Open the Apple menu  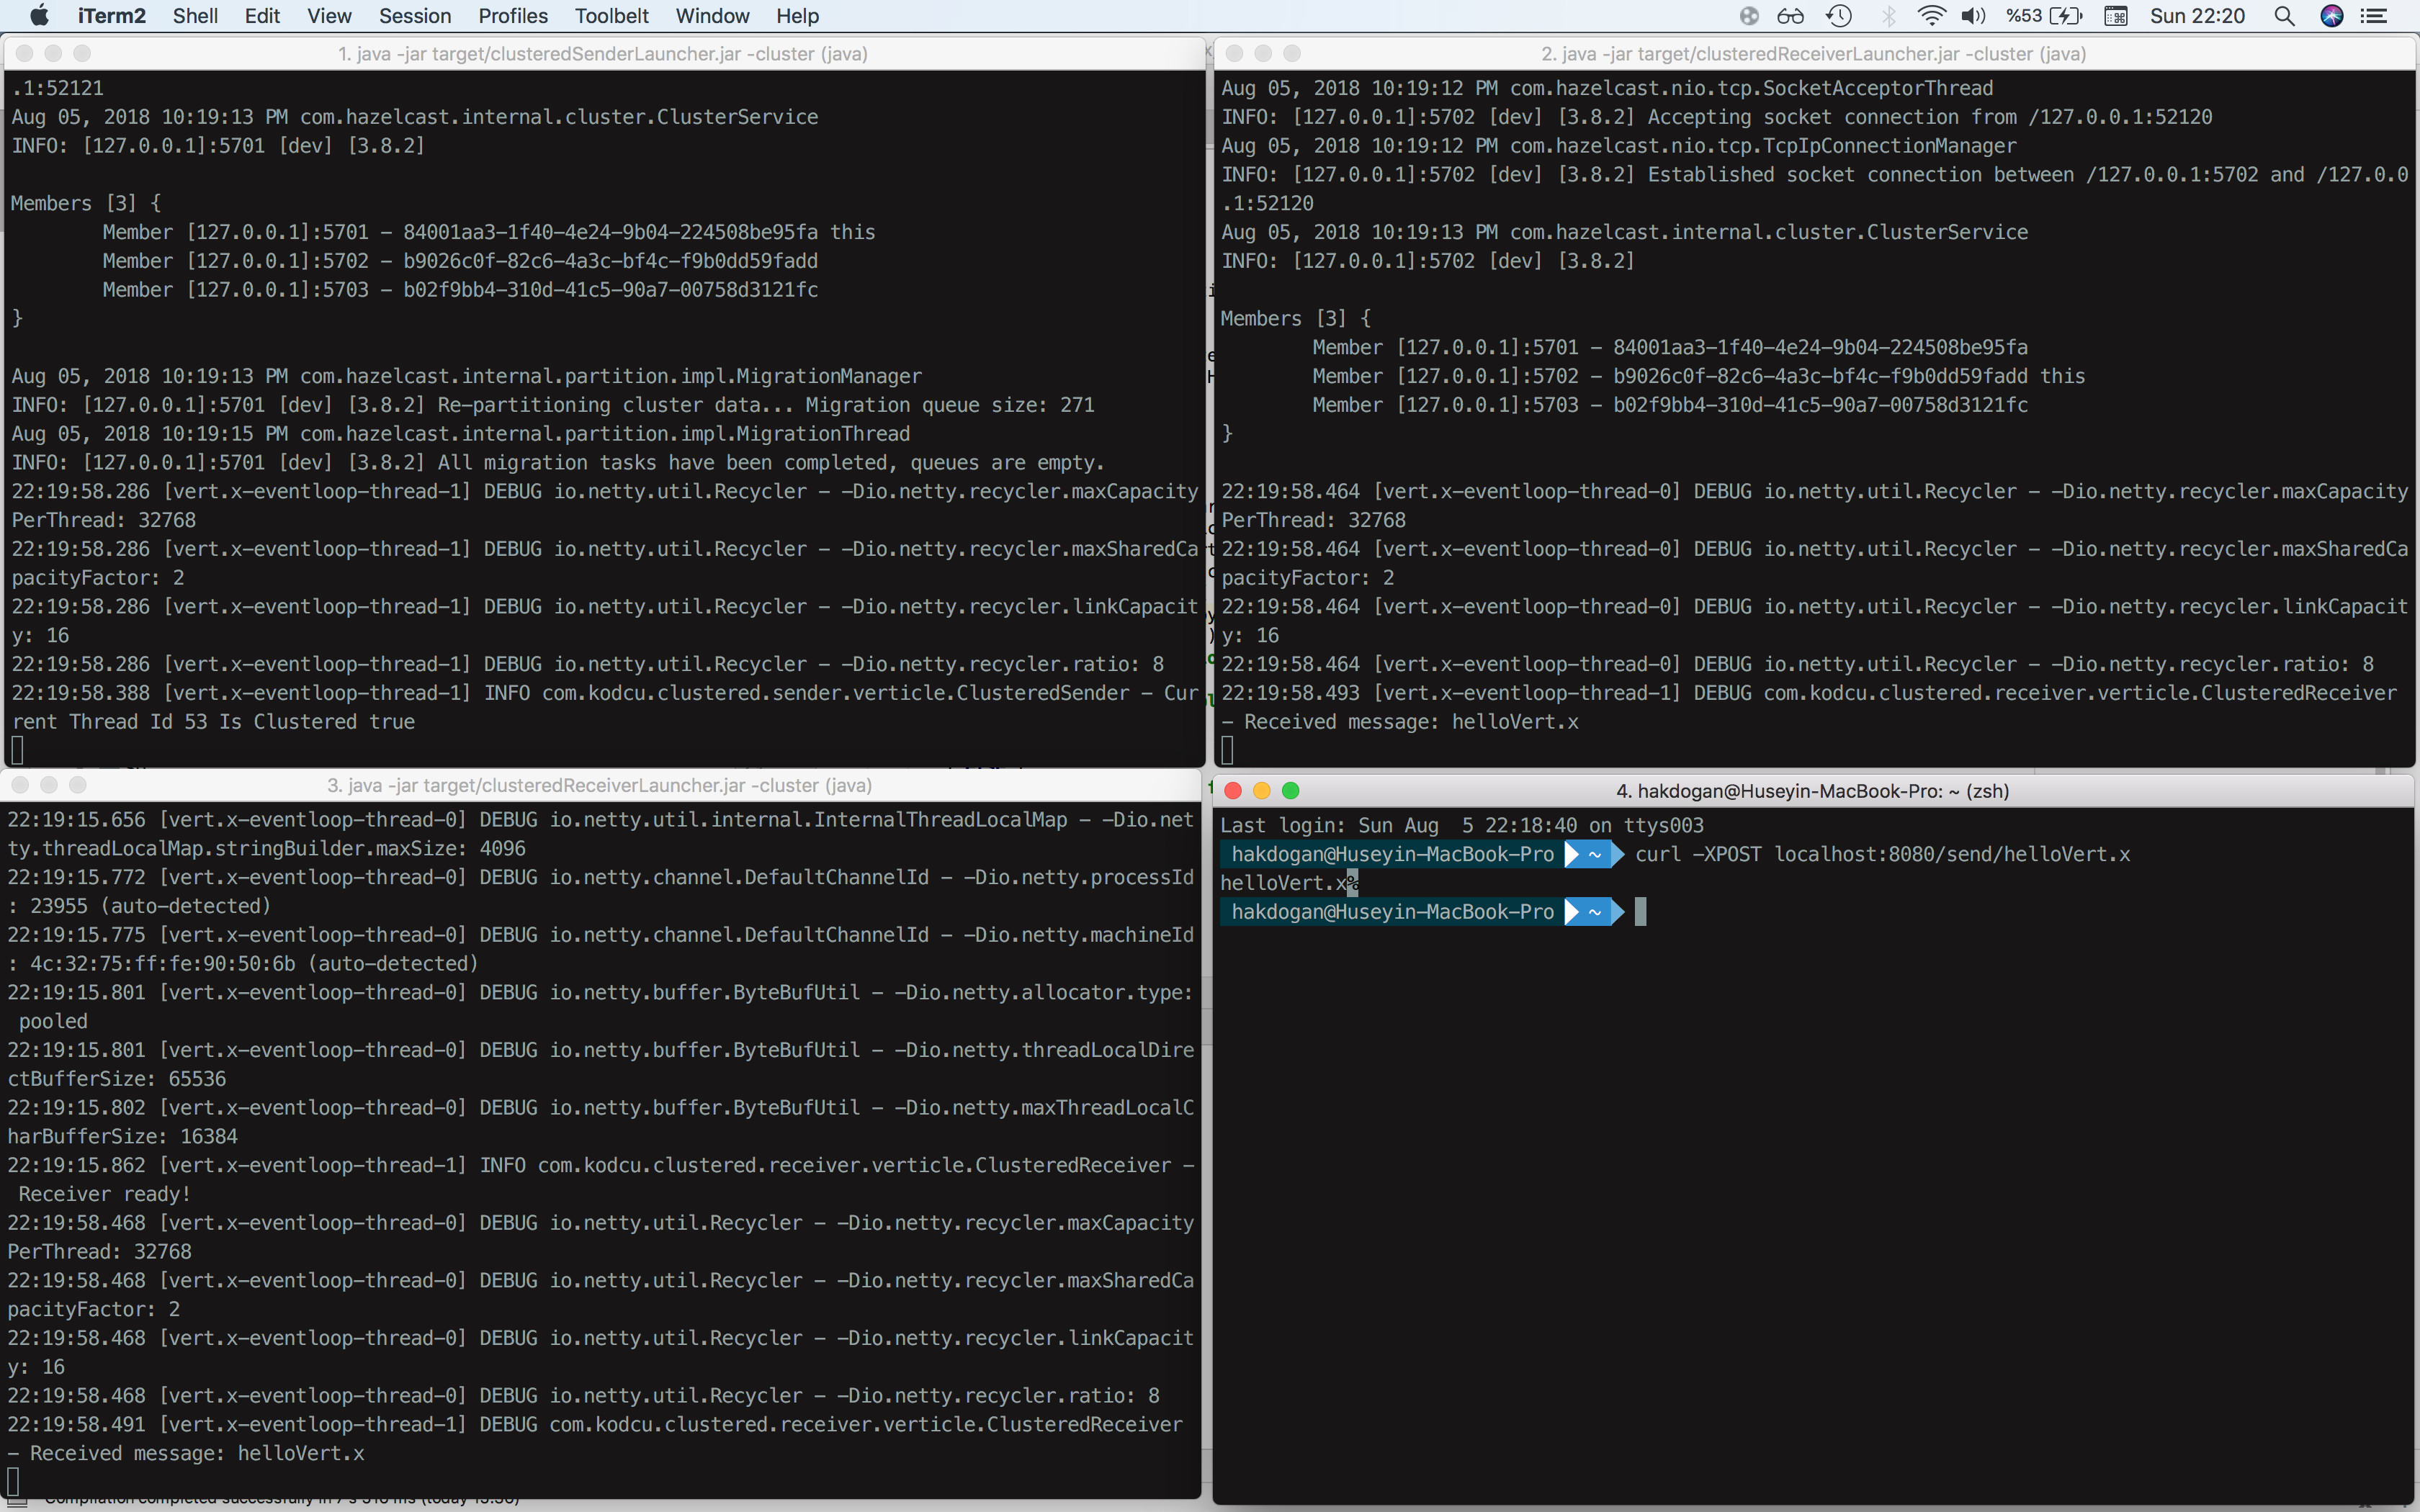pos(39,16)
